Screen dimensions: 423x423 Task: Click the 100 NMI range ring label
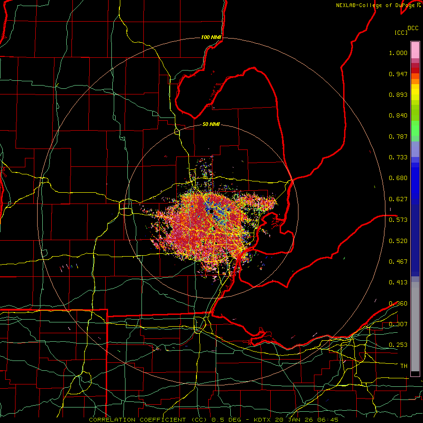(x=211, y=37)
